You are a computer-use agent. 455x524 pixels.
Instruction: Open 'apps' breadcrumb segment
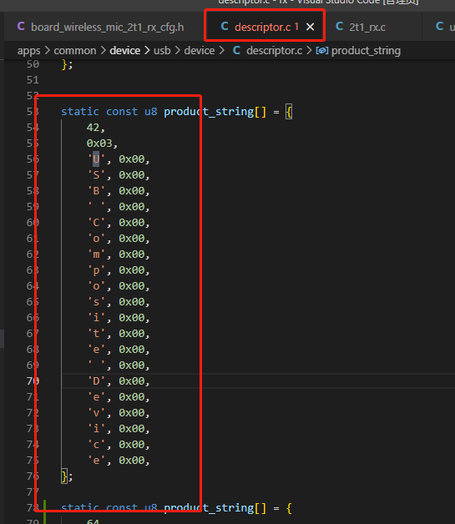click(28, 51)
